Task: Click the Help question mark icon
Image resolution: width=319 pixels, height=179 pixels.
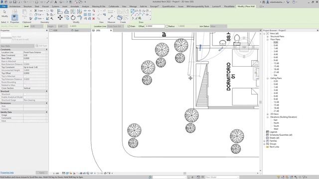Action: tap(294, 2)
